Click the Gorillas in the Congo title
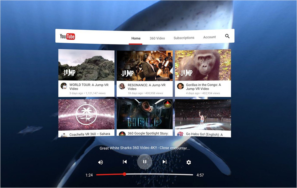The image size is (297, 188). coord(203,87)
